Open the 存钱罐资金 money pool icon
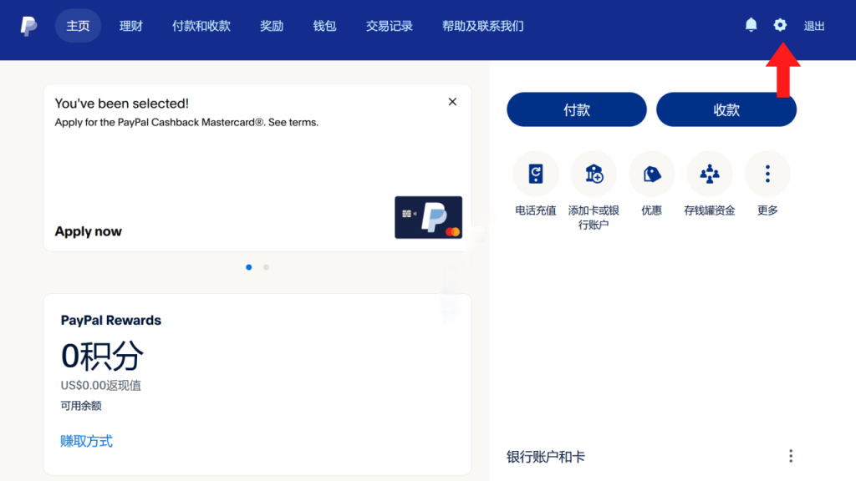 click(x=709, y=174)
